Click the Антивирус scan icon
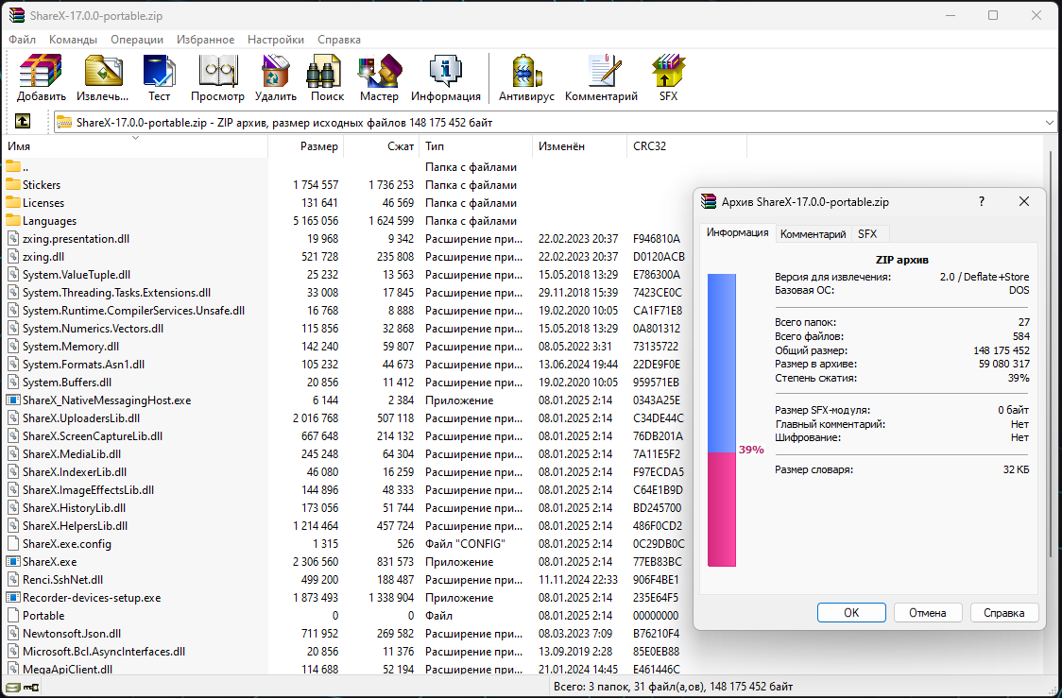The width and height of the screenshot is (1062, 698). pyautogui.click(x=526, y=77)
